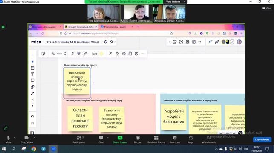The width and height of the screenshot is (274, 153).
Task: Open more options ellipsis in context toolbar
Action: (143, 53)
